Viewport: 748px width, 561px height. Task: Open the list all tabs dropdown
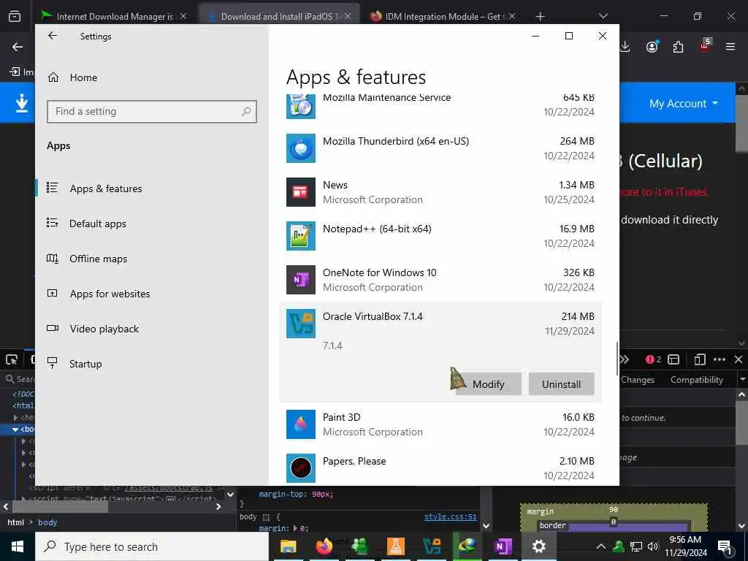point(603,16)
